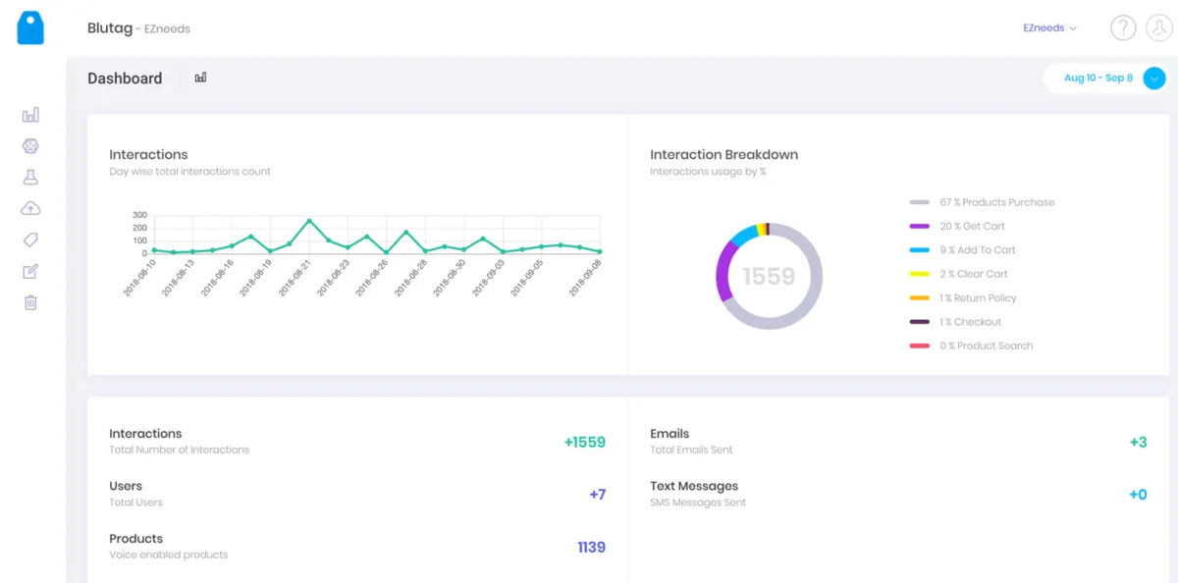Open the date range dropdown arrow button
1178x583 pixels.
click(x=1154, y=78)
